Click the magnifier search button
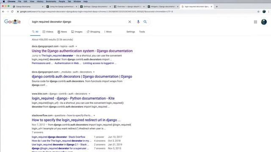Screen dimensions: 271x152 point(145,22)
